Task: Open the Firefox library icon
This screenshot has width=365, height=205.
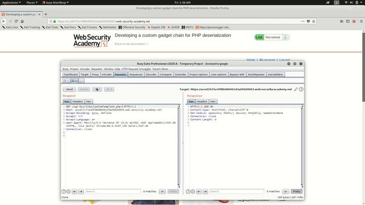Action: click(342, 21)
